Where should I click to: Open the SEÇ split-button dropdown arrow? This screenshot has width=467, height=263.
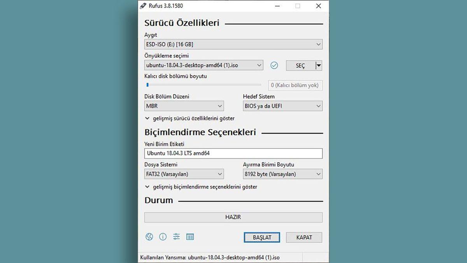click(x=318, y=65)
